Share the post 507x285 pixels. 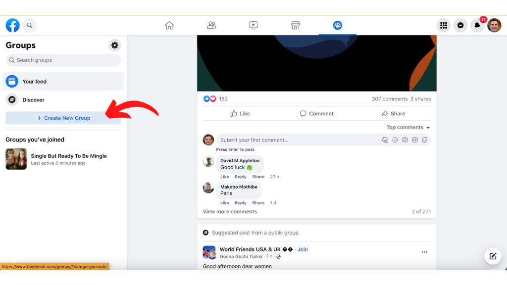point(393,113)
